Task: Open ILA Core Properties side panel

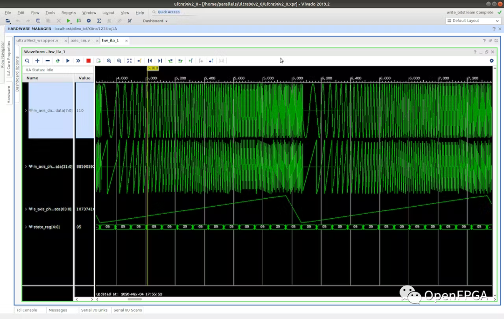Action: [x=9, y=58]
